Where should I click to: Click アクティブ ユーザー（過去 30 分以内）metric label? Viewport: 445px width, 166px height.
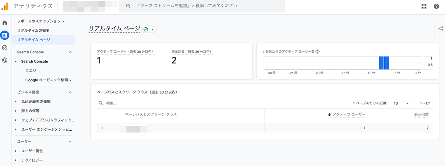(125, 52)
